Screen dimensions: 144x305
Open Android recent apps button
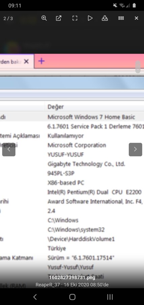click(110, 297)
